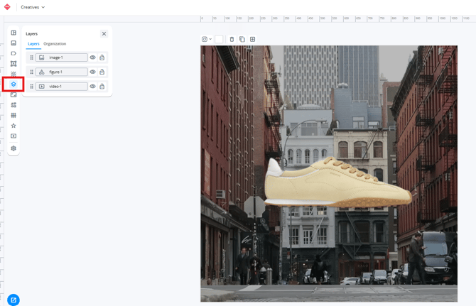Close the Layers panel
The height and width of the screenshot is (306, 476).
click(x=104, y=33)
